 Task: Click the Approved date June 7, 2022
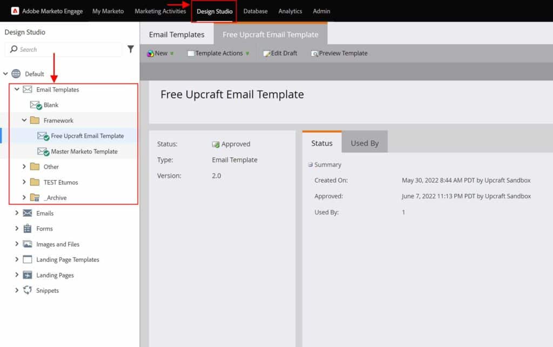pos(466,196)
